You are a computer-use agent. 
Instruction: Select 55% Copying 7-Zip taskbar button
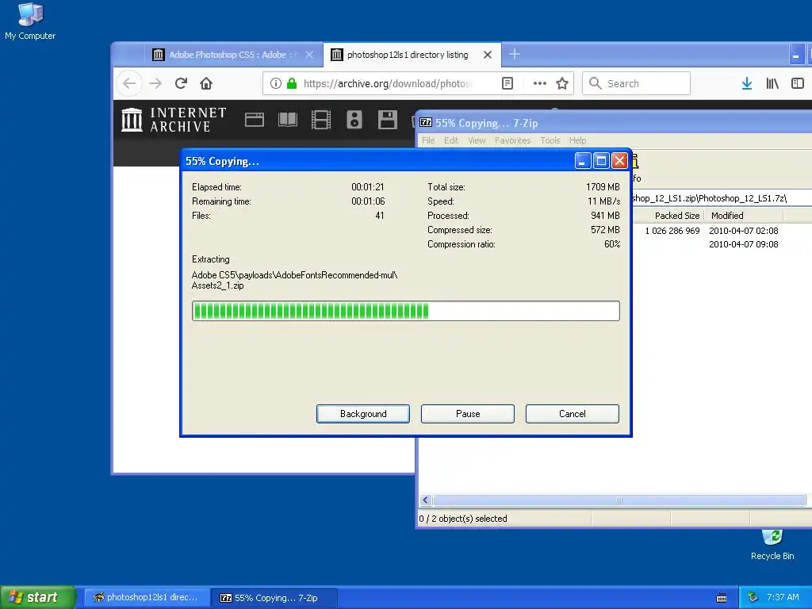click(x=275, y=598)
